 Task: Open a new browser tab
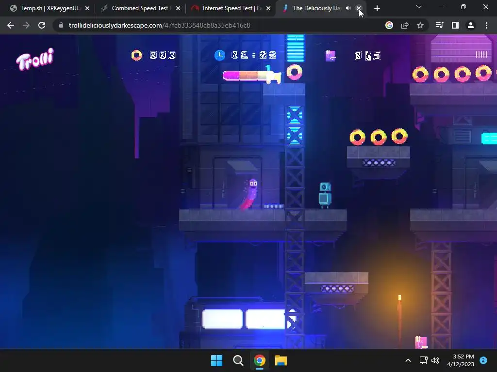377,8
